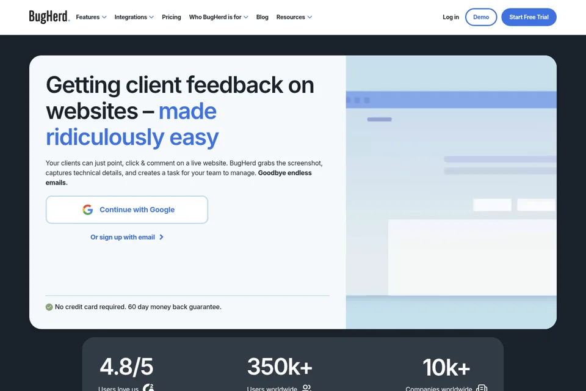Click the green checkmark guarantee icon

[x=49, y=307]
